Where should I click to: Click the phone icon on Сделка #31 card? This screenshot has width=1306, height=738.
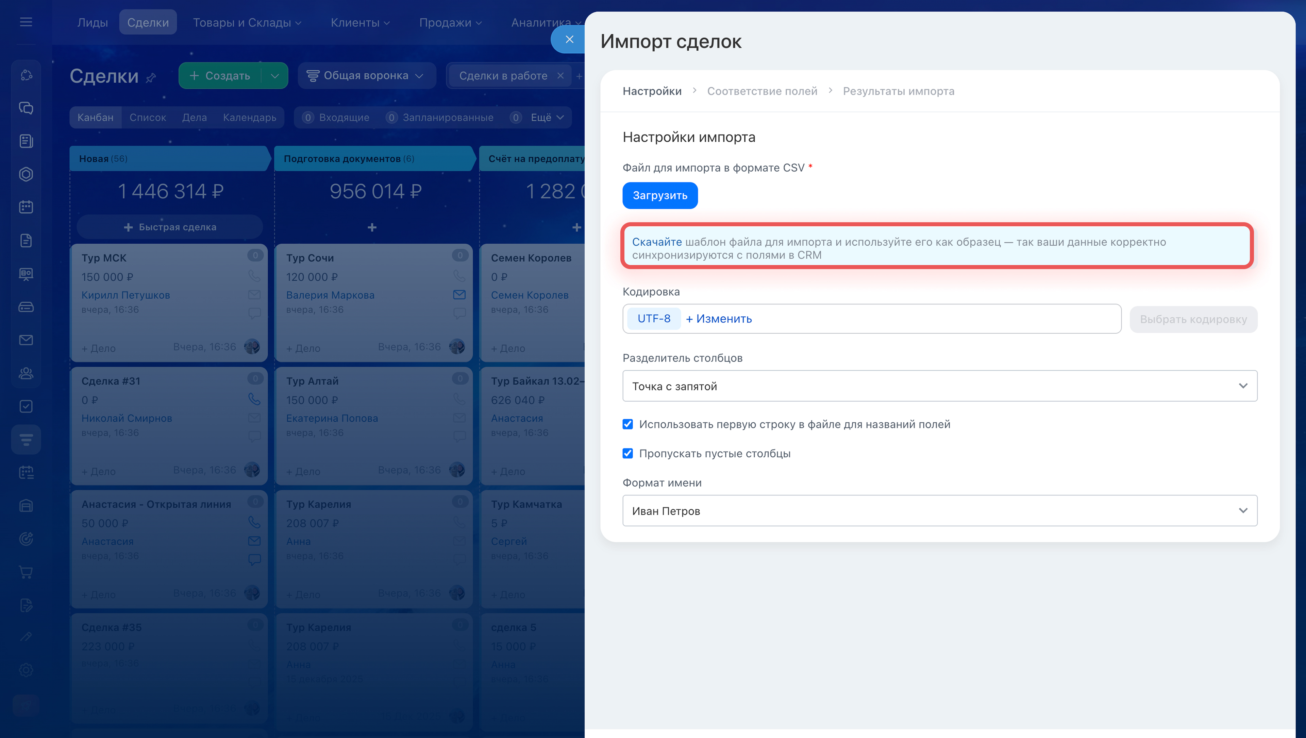point(254,400)
